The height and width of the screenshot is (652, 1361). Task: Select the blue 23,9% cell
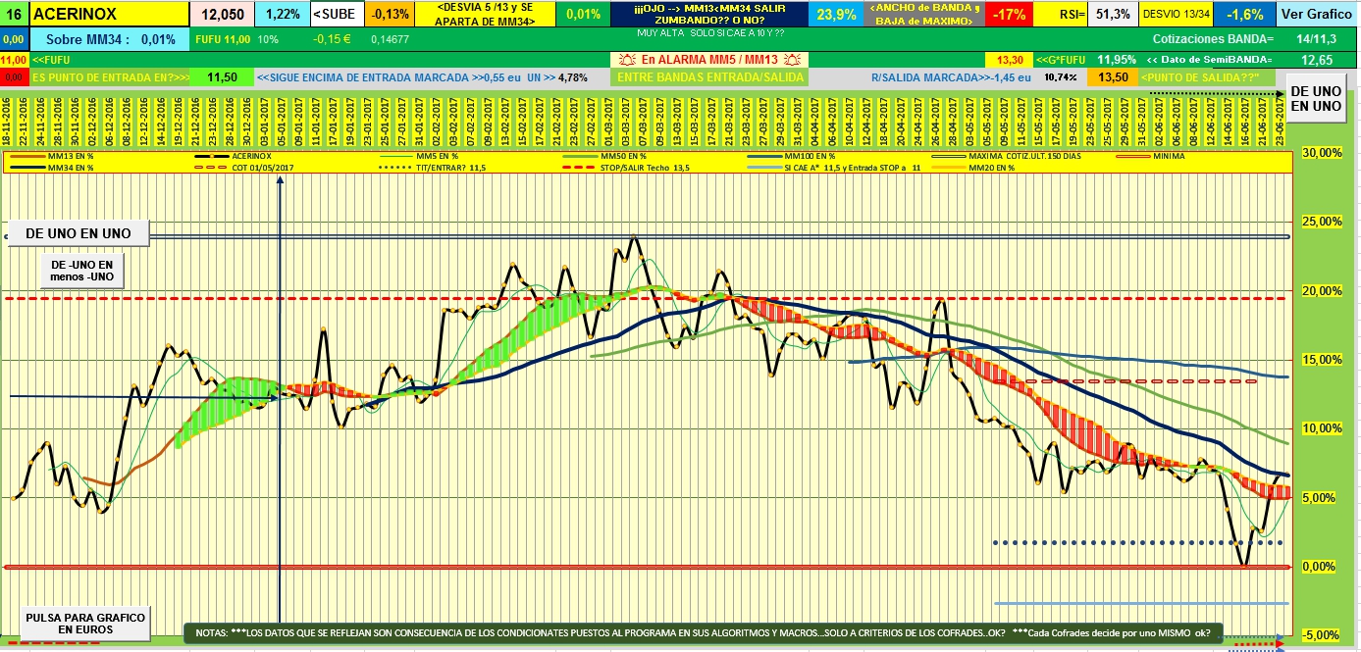tap(836, 15)
